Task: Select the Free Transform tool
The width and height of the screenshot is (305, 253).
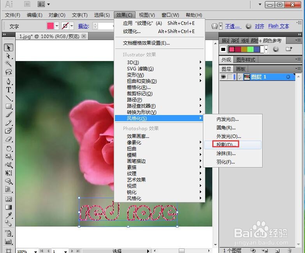Action: click(8, 173)
